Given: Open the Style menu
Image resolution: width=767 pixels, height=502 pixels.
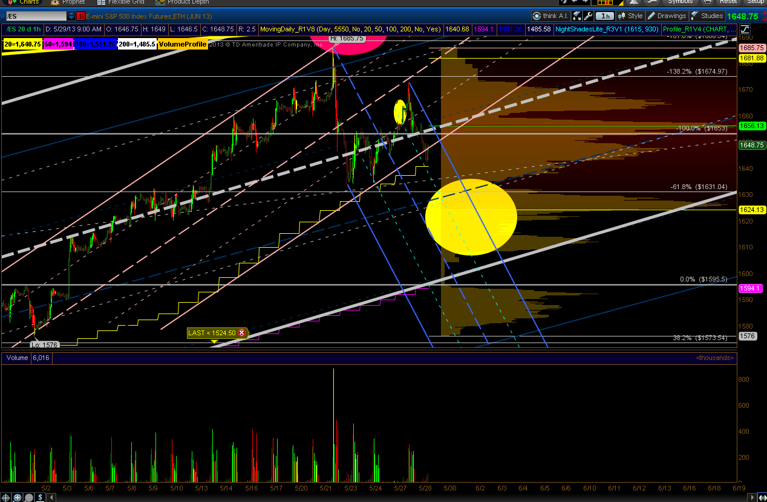Looking at the screenshot, I should pyautogui.click(x=630, y=16).
